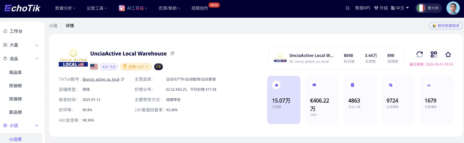Select the GMV stat card
The height and width of the screenshot is (143, 464).
coord(322,100)
